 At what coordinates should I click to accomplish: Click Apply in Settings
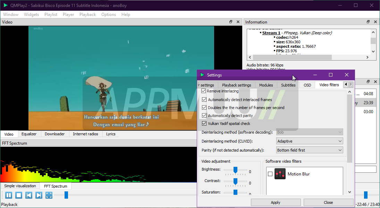coord(276,202)
